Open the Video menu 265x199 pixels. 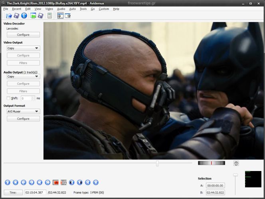49,9
